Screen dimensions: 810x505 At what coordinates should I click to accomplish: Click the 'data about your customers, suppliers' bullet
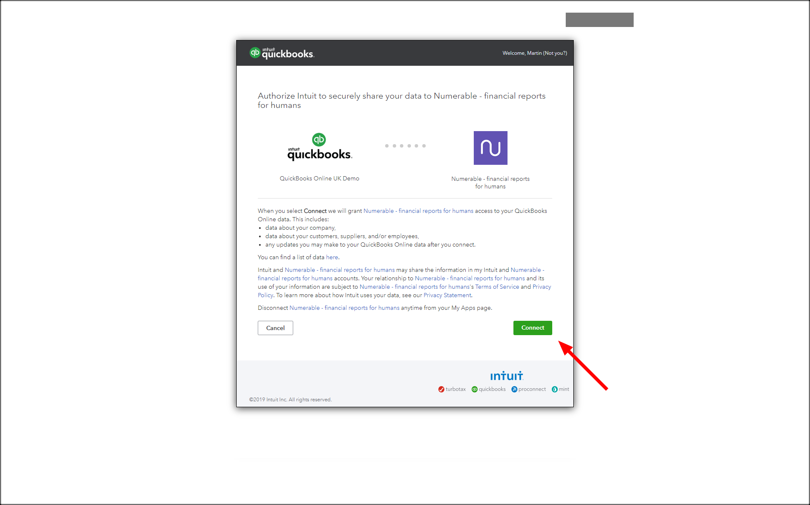[x=342, y=236]
